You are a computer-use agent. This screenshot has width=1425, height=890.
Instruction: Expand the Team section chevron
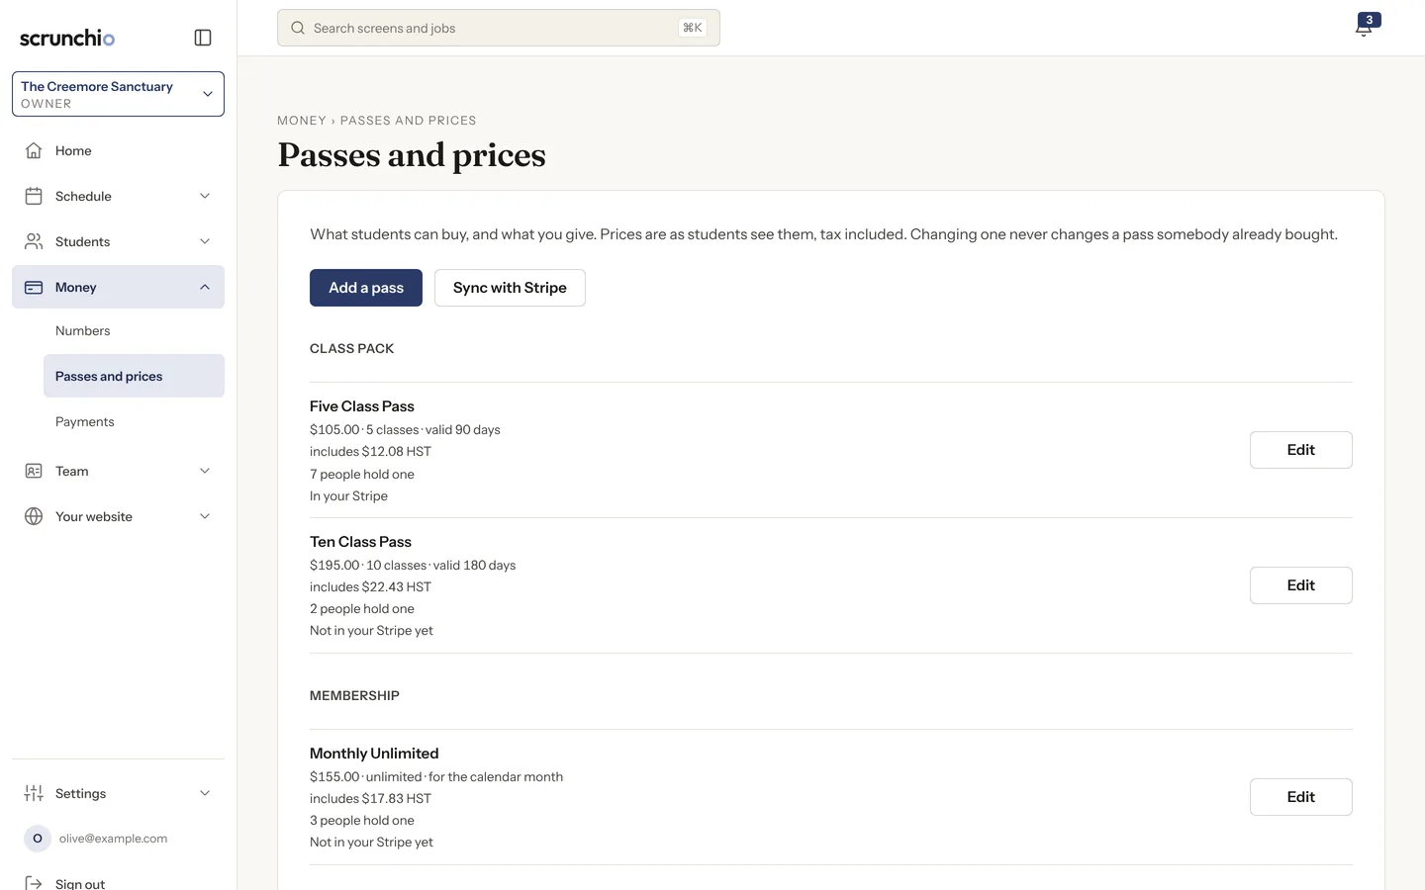[x=205, y=471]
